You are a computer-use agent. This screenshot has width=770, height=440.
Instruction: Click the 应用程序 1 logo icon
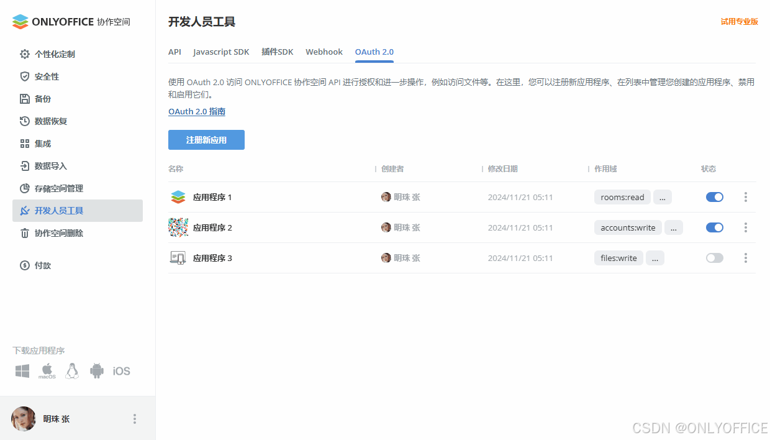(178, 197)
